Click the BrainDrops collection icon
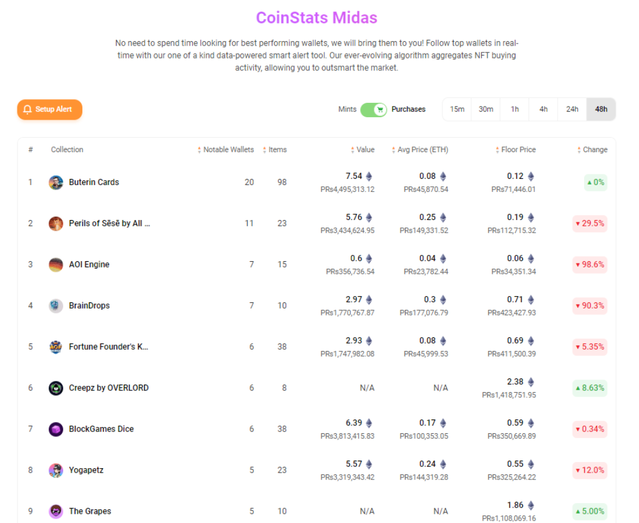Screen dimensions: 639x523 click(56, 306)
